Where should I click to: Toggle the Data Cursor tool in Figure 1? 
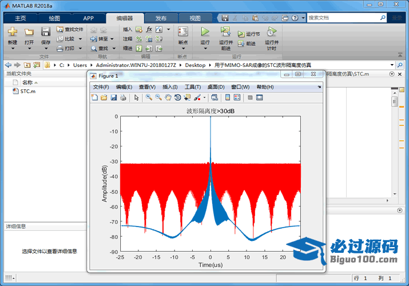(x=187, y=97)
